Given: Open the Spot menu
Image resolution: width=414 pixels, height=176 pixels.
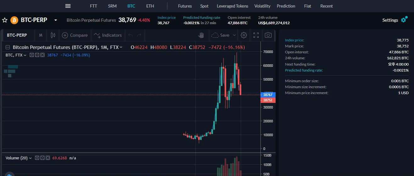Looking at the screenshot, I should pos(204,6).
